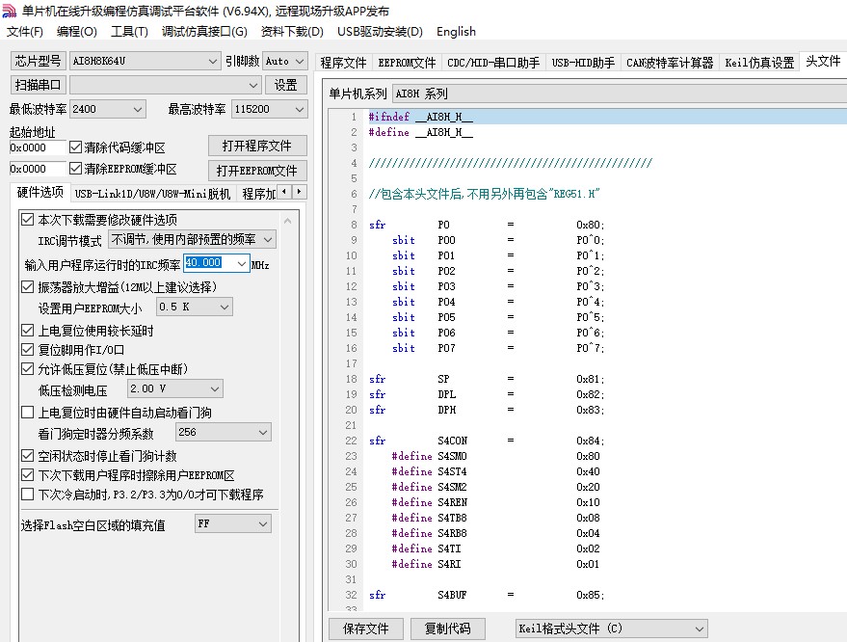This screenshot has width=847, height=642.
Task: Click the 扫描串口 button
Action: point(38,85)
